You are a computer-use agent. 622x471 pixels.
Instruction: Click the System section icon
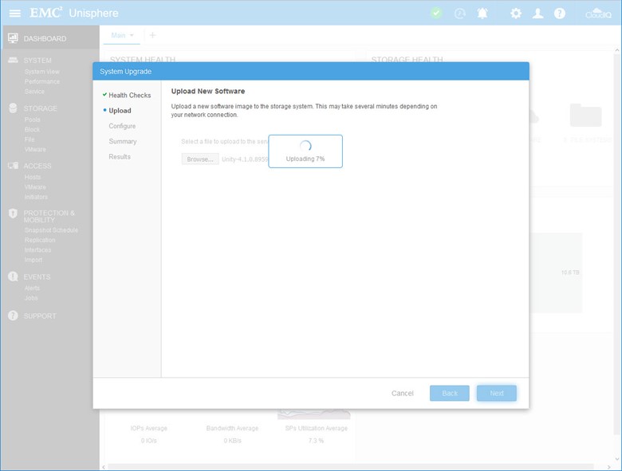(13, 60)
